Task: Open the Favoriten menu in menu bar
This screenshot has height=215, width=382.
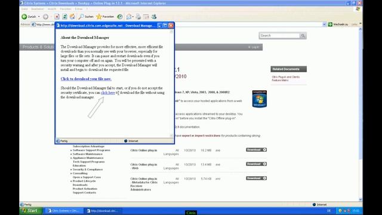Action: pyautogui.click(x=66, y=9)
